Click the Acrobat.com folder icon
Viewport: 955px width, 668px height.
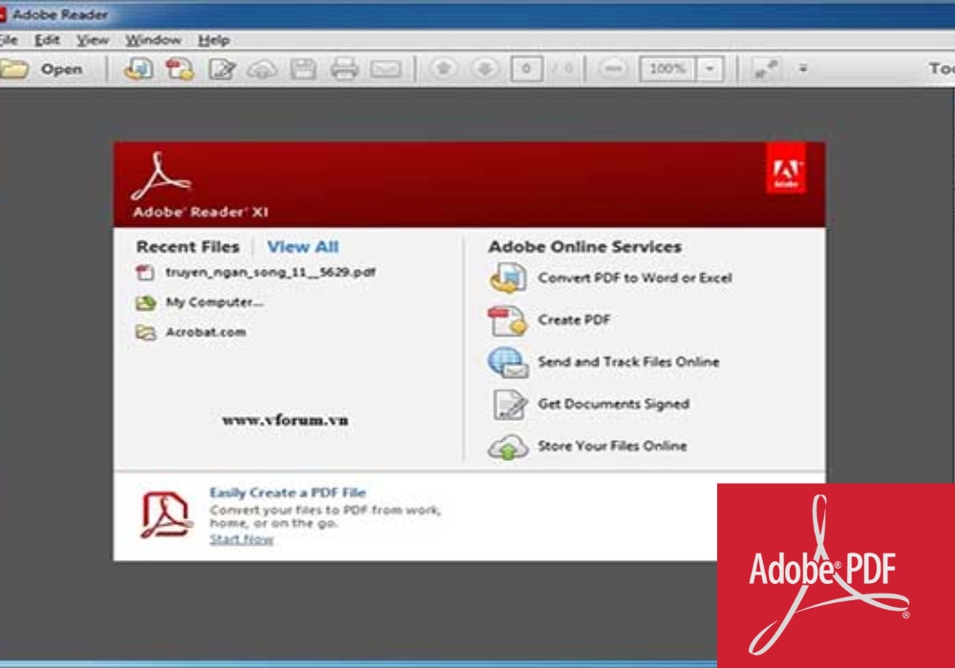click(x=145, y=332)
